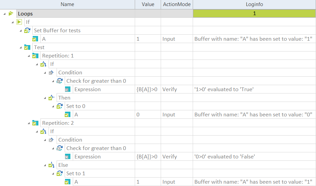The image size is (316, 186).
Task: Click the failed Expression icon under Repetition 2
Action: coord(68,157)
